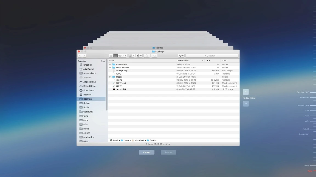
Task: Select Downloads in the sidebar
Action: [x=89, y=90]
